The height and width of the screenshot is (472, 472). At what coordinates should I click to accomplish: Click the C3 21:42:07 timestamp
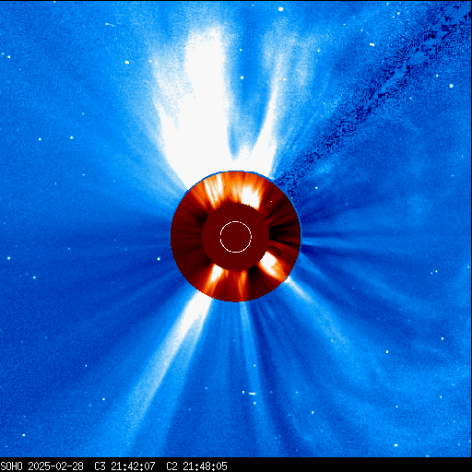tap(124, 466)
